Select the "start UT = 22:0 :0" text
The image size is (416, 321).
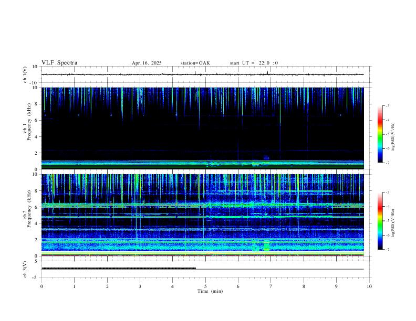254,63
